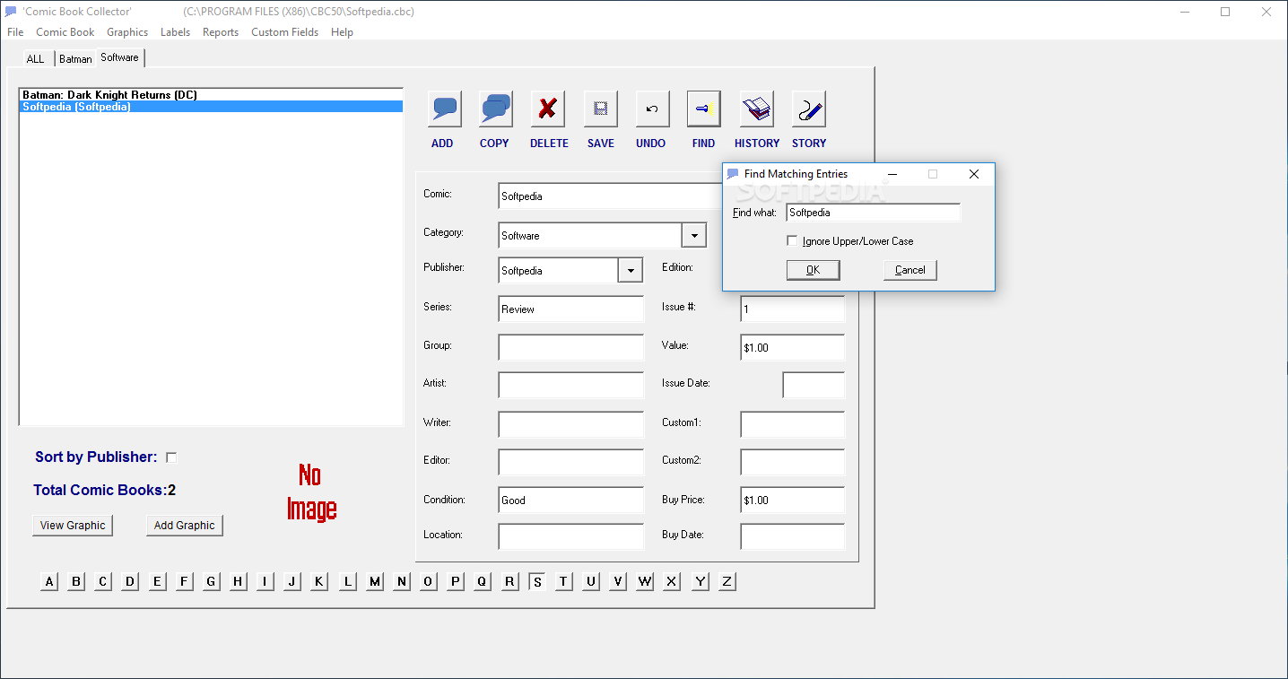This screenshot has height=679, width=1288.
Task: Open the Labels menu
Action: pyautogui.click(x=175, y=32)
